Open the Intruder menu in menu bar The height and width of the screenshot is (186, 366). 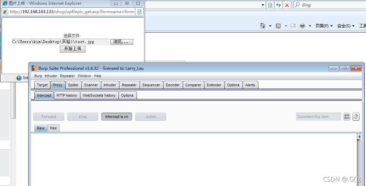(x=51, y=76)
